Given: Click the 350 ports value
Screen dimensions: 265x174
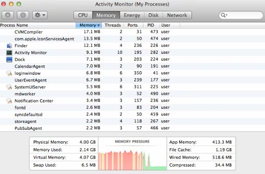Looking at the screenshot, I should 138,73.
